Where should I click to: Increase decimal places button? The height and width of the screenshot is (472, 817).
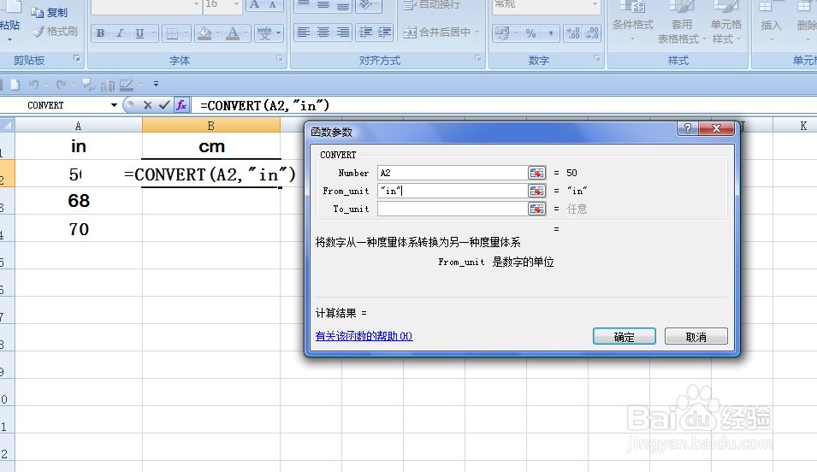(x=573, y=33)
